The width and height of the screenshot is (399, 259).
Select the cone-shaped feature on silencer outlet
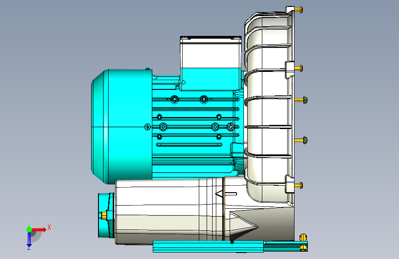coord(244,226)
